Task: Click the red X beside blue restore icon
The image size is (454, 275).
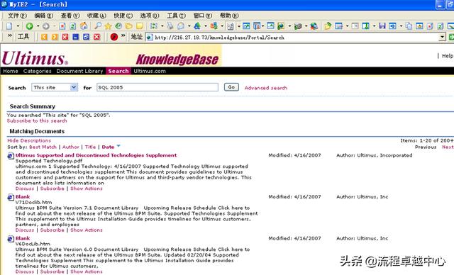Action: click(96, 37)
